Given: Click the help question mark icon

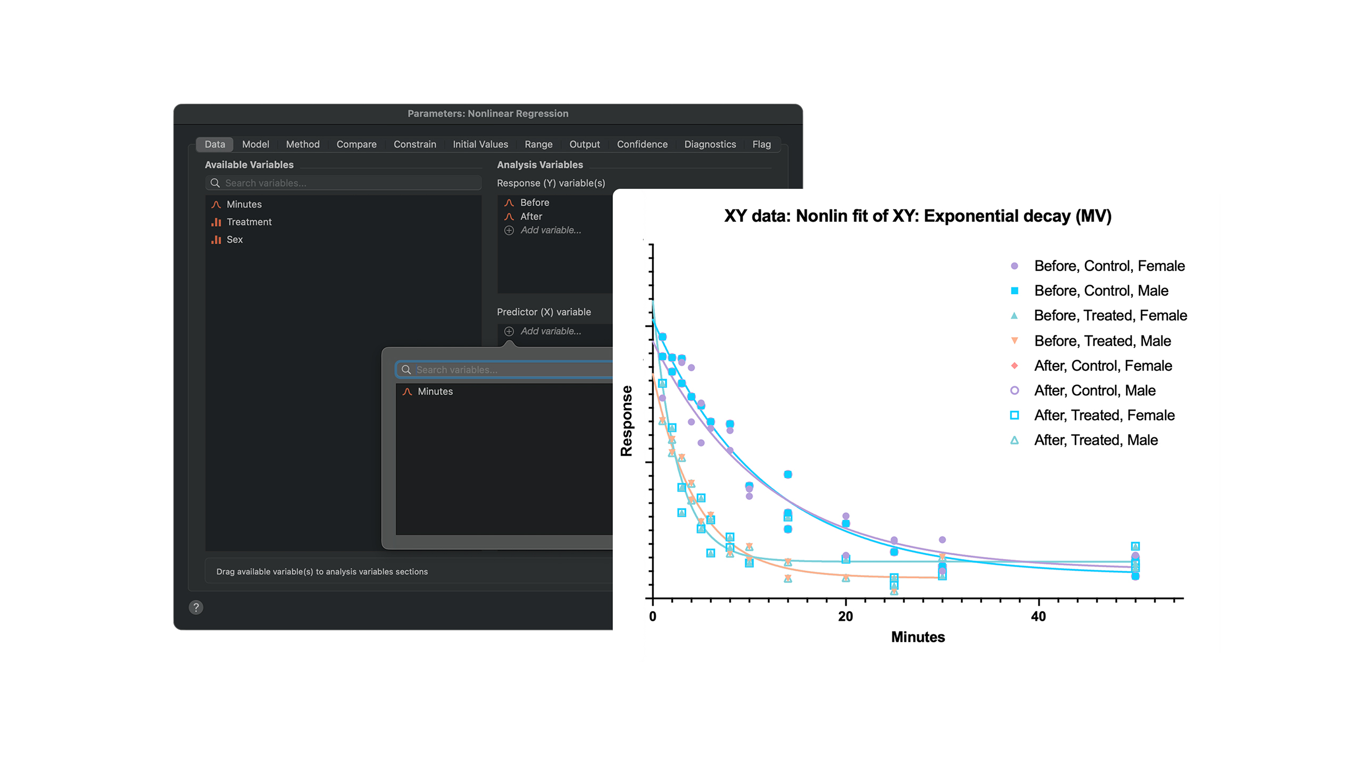Looking at the screenshot, I should [196, 607].
